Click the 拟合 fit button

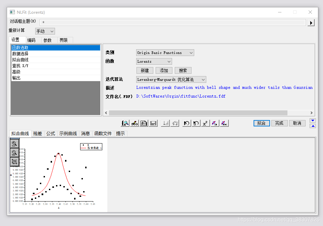click(x=262, y=123)
